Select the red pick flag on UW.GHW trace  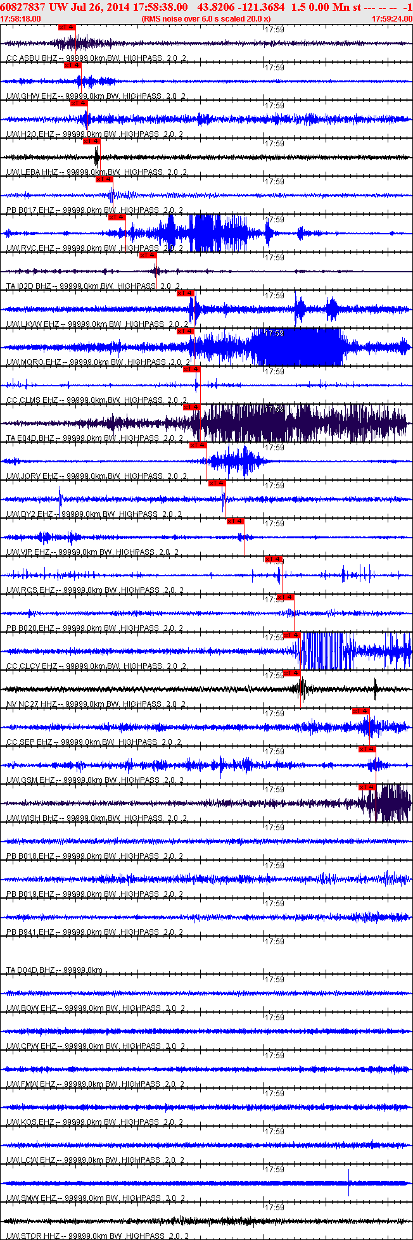click(73, 65)
